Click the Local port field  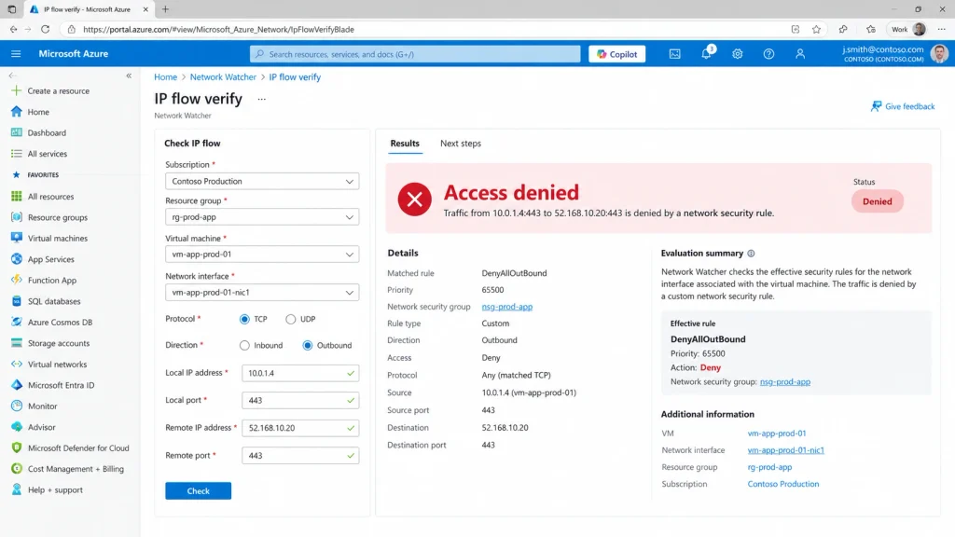coord(300,401)
